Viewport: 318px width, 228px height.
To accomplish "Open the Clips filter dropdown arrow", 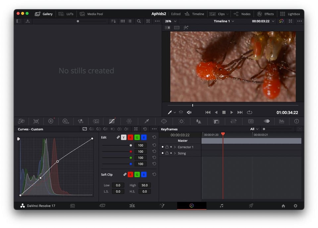I will [227, 14].
